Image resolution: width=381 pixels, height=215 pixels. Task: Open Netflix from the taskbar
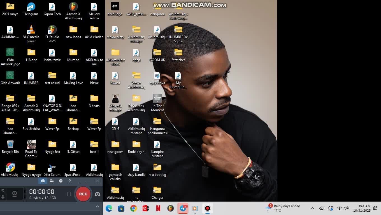[x=158, y=208]
